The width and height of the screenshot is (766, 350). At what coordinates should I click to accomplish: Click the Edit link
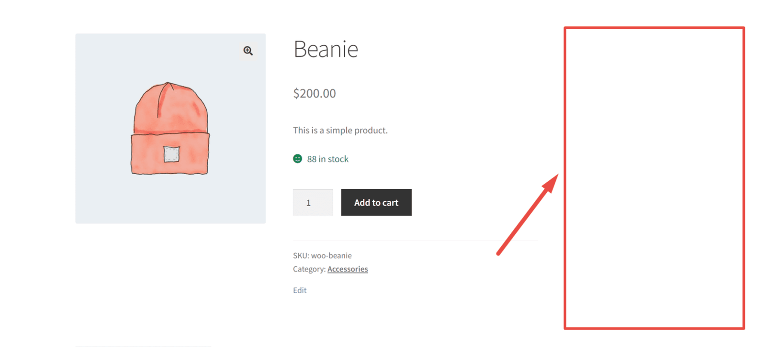[300, 290]
